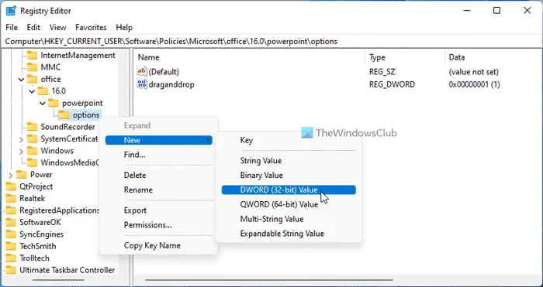Click the values pane horizontal scrollbar
Image resolution: width=543 pixels, height=287 pixels.
269,280
